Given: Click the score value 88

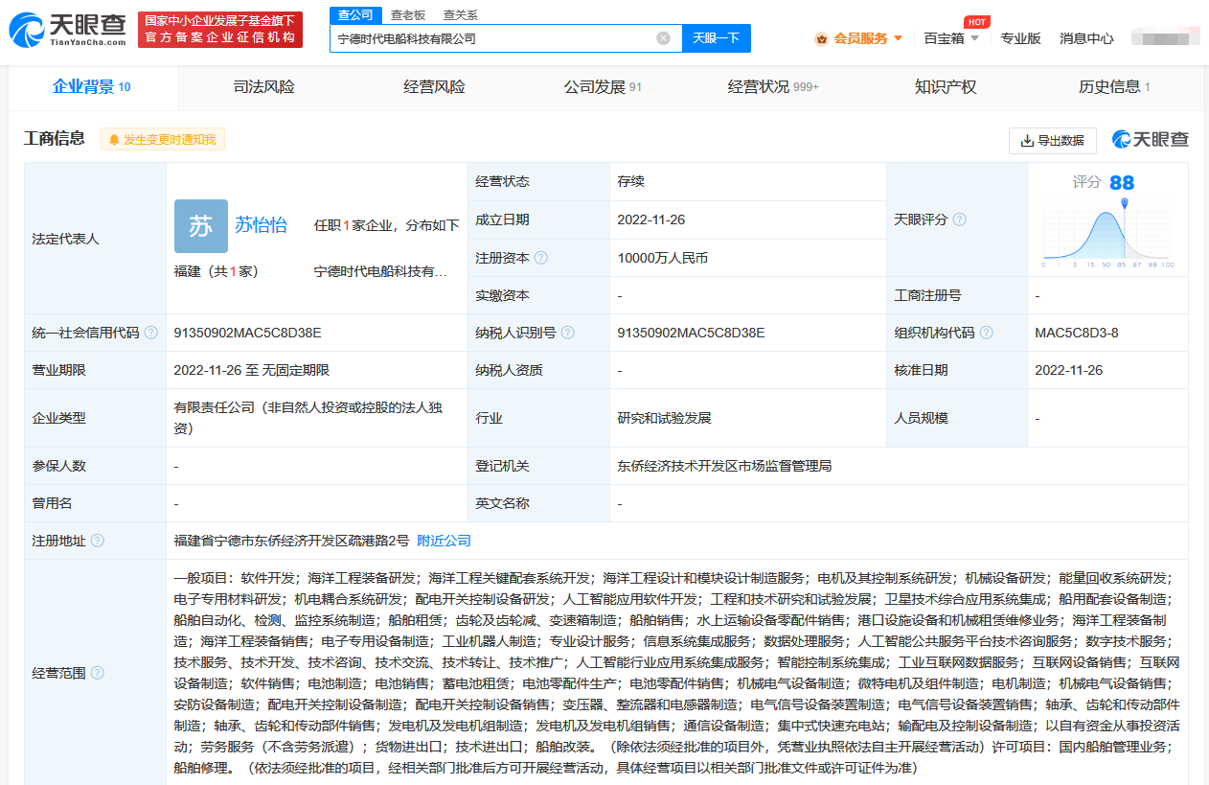Looking at the screenshot, I should click(1122, 182).
